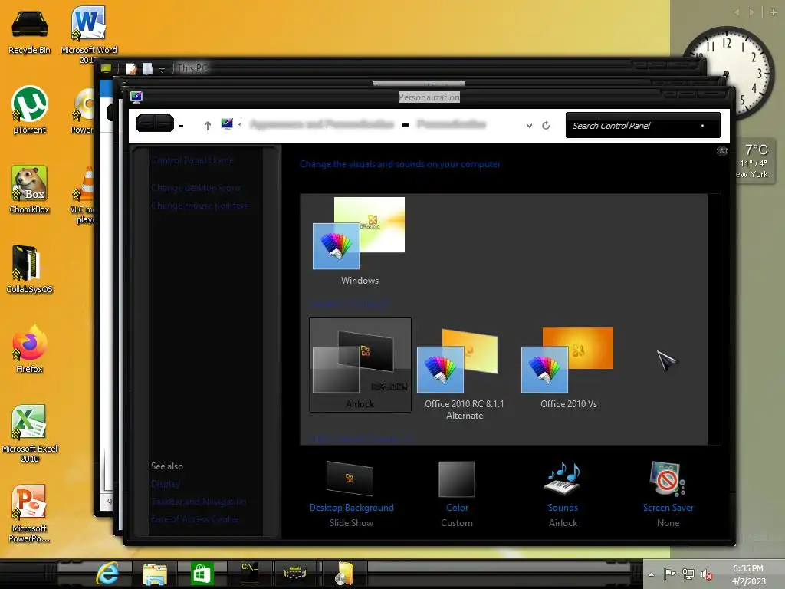The width and height of the screenshot is (785, 589).
Task: Open recent locations dropdown beside navigation buttons
Action: pyautogui.click(x=182, y=126)
